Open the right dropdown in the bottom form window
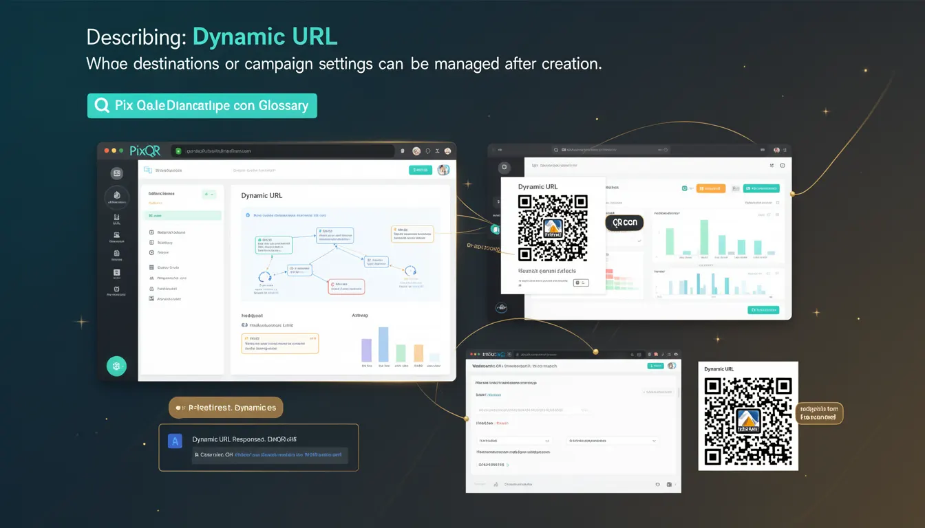The image size is (925, 528). tap(613, 440)
